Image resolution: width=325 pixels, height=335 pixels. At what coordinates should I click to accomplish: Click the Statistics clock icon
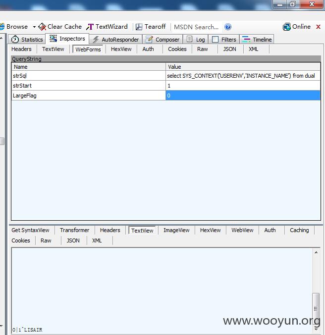click(15, 39)
